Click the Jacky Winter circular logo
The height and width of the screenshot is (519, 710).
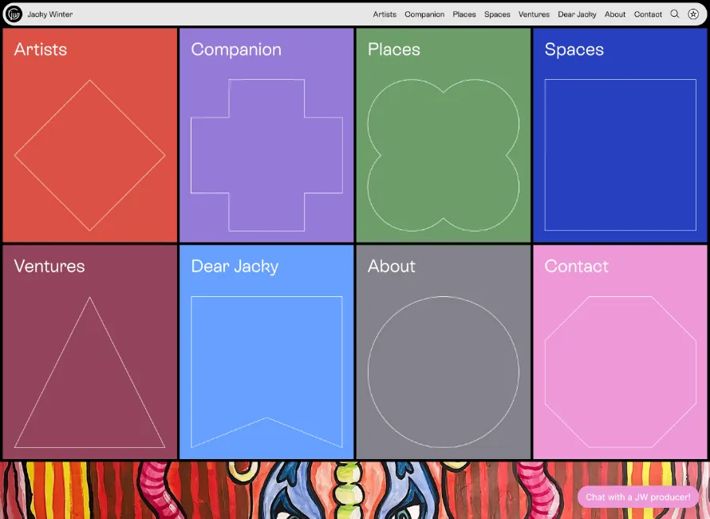point(14,14)
